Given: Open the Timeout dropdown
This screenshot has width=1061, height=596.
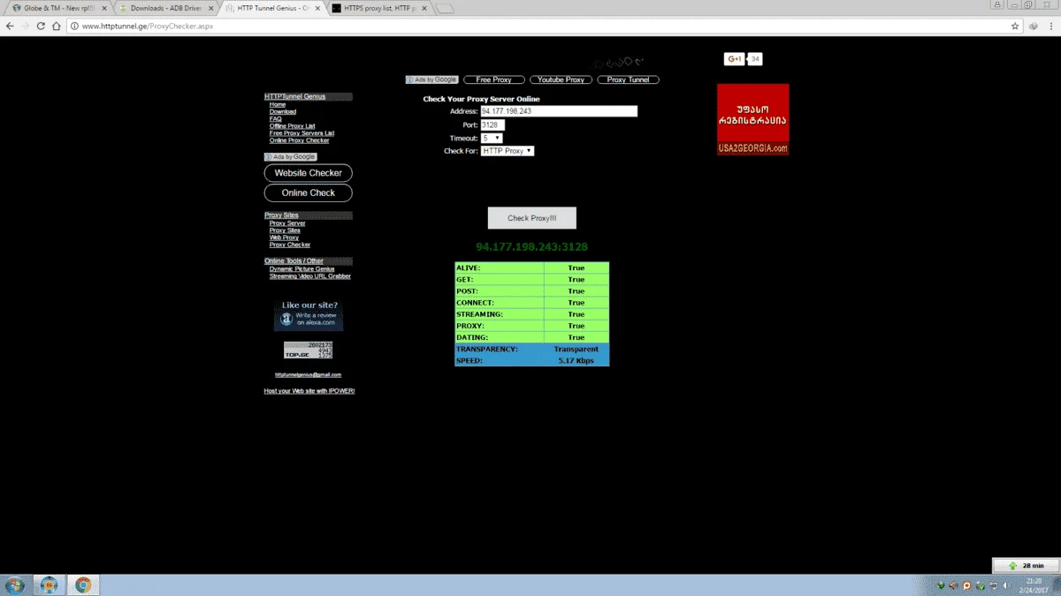Looking at the screenshot, I should click(x=492, y=139).
